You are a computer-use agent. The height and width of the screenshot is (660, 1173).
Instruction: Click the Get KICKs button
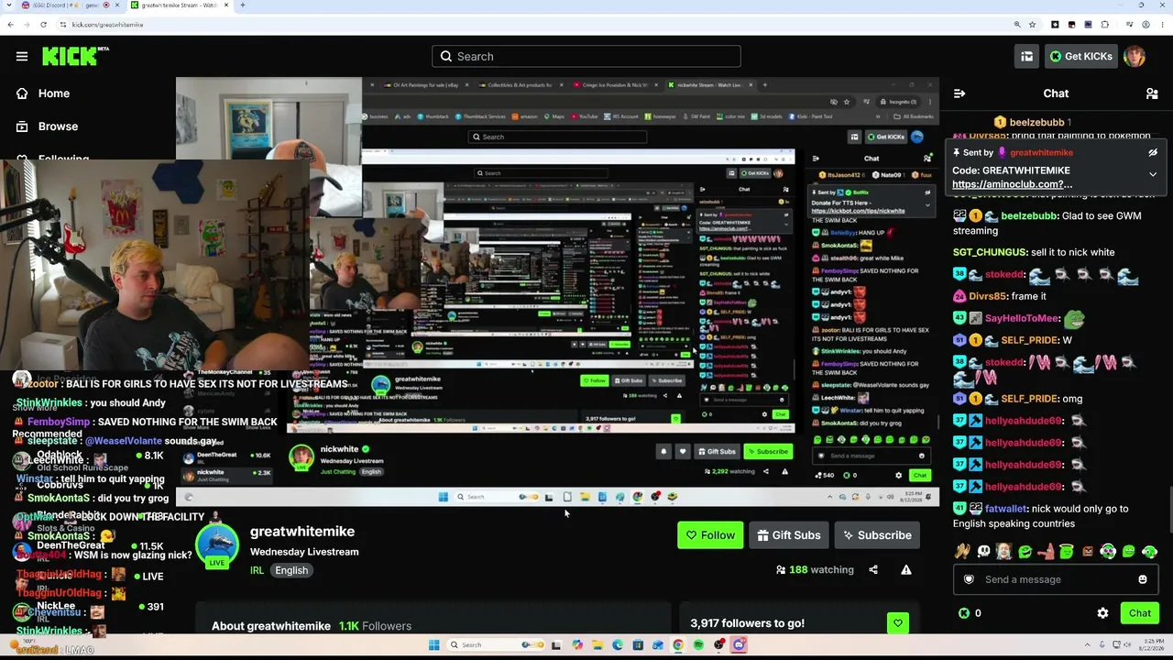point(1081,56)
